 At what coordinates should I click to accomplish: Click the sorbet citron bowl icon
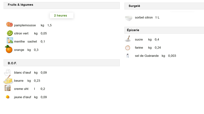point(129,18)
